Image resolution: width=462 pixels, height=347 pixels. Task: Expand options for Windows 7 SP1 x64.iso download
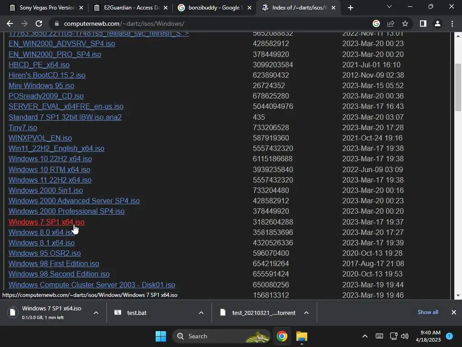[96, 313]
